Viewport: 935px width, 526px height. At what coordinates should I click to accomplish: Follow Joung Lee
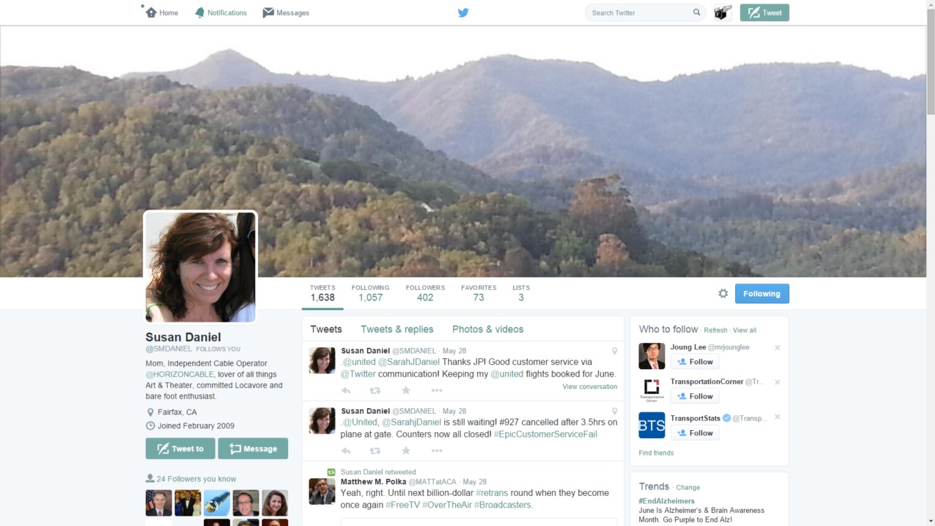click(695, 362)
